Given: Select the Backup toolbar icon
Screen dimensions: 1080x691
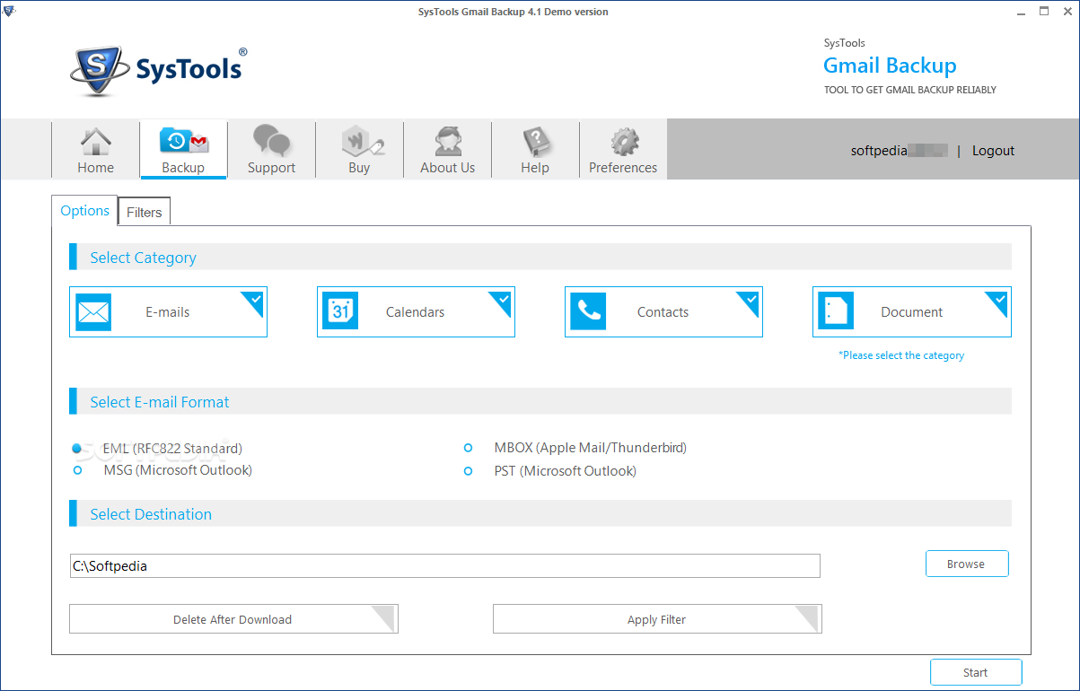Looking at the screenshot, I should click(183, 150).
